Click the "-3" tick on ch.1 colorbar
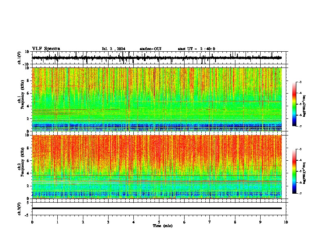Screen dimensions: 322x249 pyautogui.click(x=300, y=82)
